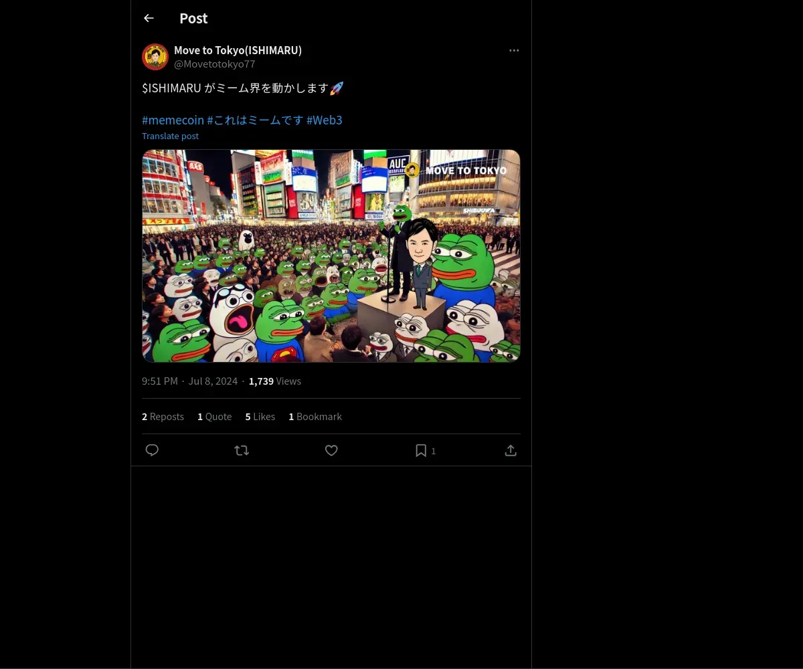Open the three-dot more options menu

coord(514,50)
